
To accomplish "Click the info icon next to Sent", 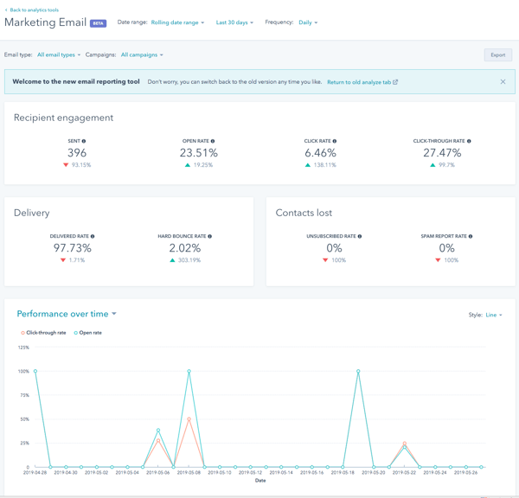I will point(84,141).
